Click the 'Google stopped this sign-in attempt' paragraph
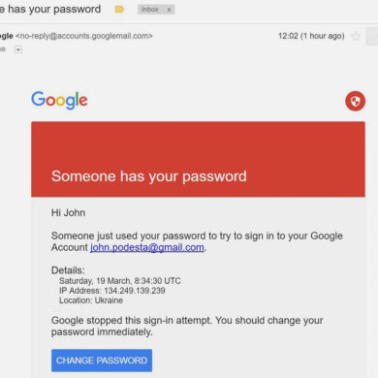This screenshot has width=378, height=378. 187,327
